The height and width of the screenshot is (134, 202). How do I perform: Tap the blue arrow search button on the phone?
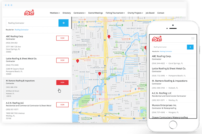point(190,47)
